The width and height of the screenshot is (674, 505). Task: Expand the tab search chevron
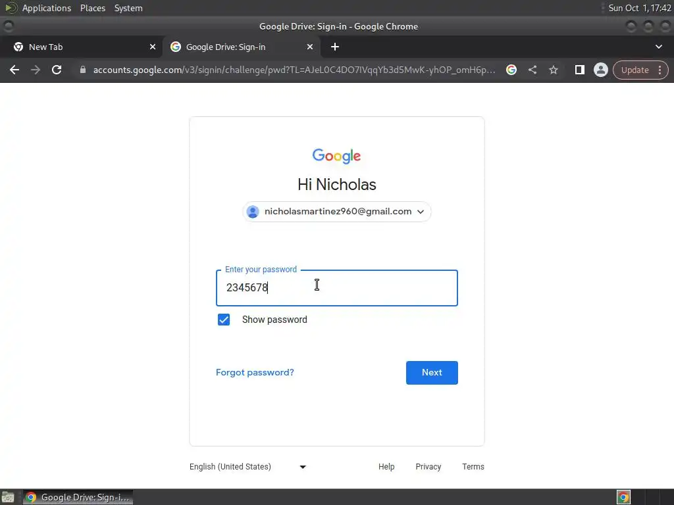(x=658, y=47)
